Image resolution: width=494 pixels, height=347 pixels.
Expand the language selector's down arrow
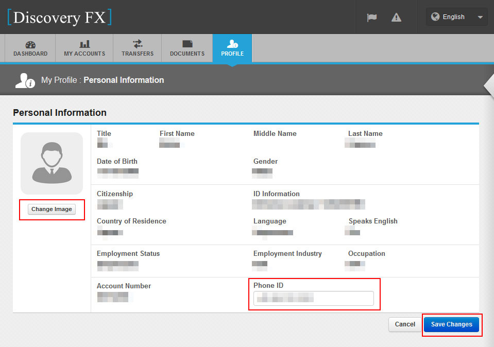tap(480, 17)
